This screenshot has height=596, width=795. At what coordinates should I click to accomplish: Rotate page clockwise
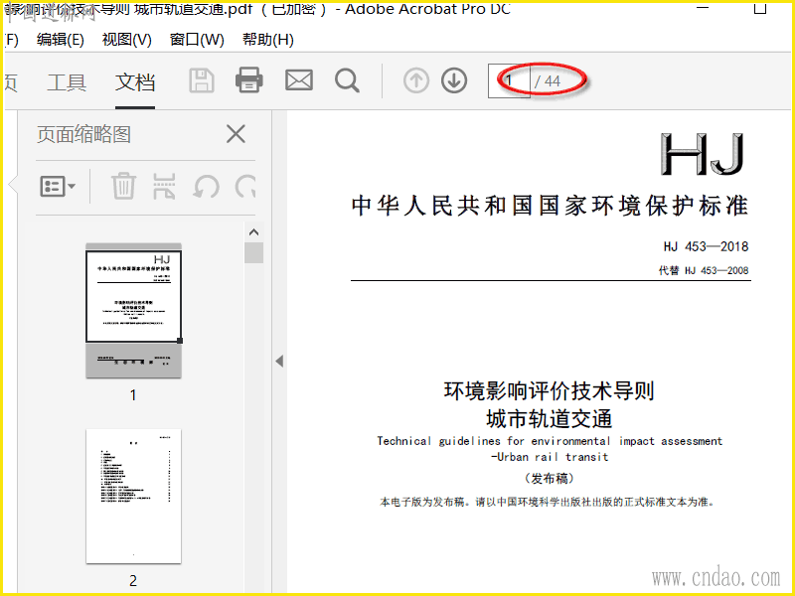coord(245,187)
